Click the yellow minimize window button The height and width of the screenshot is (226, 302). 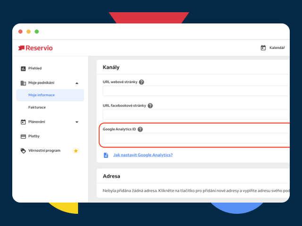(28, 32)
